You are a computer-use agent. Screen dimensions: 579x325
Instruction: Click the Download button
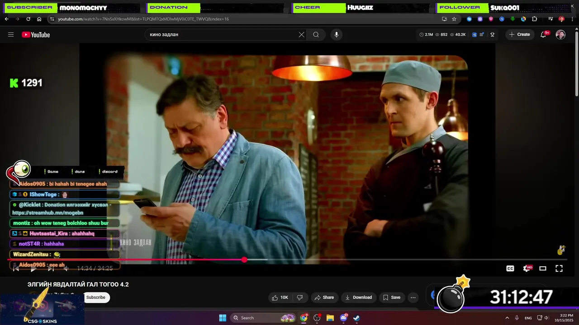[x=358, y=297]
